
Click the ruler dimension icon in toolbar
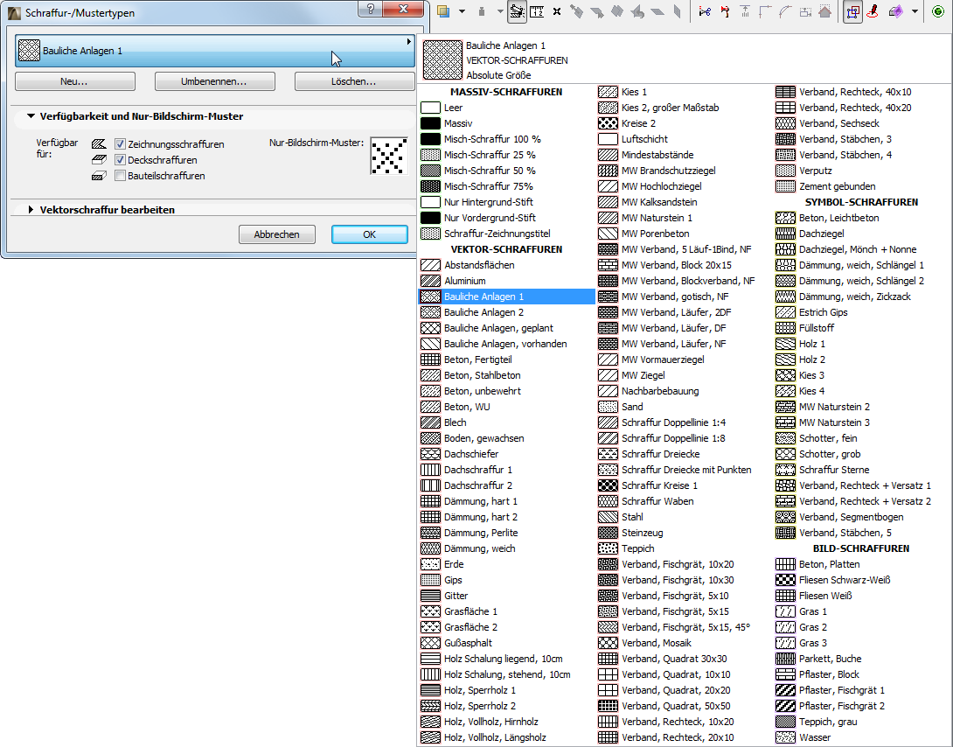537,11
